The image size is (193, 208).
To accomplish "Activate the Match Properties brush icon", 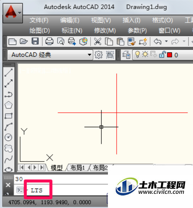I will coord(131,41).
